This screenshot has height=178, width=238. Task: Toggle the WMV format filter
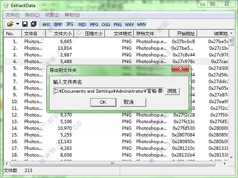(x=141, y=25)
